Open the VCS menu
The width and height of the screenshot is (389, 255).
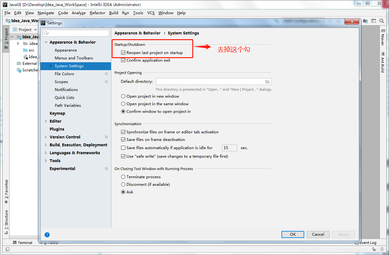[151, 13]
